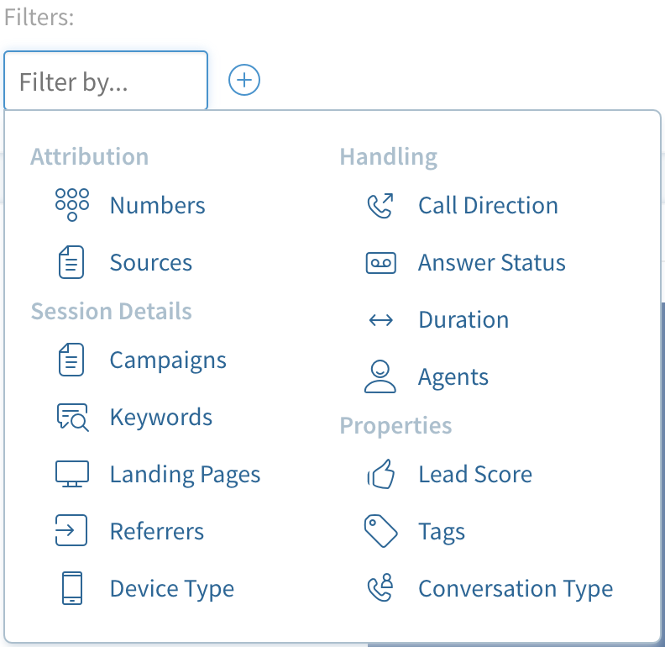Click the Tags label icon
Screen dimensions: 665x647
tap(381, 531)
